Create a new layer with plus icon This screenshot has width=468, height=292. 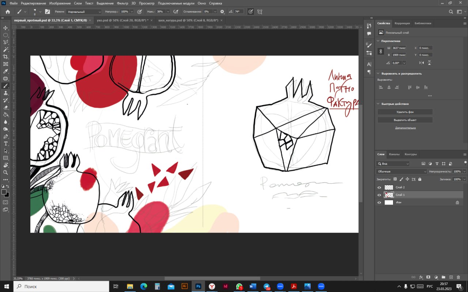tap(451, 277)
